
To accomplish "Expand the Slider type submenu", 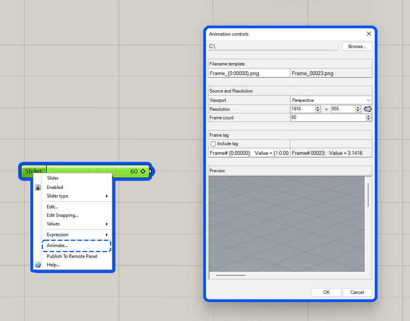I will coord(77,196).
